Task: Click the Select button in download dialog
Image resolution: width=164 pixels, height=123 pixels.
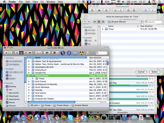Action: pyautogui.click(x=155, y=72)
